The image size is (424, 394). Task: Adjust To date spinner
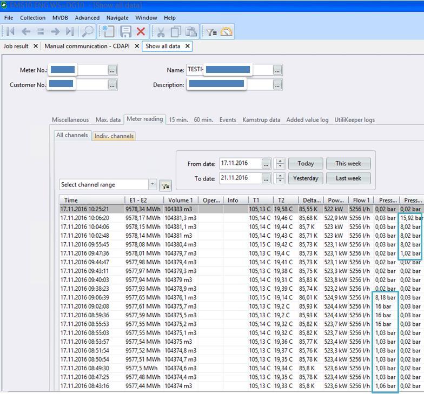[x=280, y=178]
